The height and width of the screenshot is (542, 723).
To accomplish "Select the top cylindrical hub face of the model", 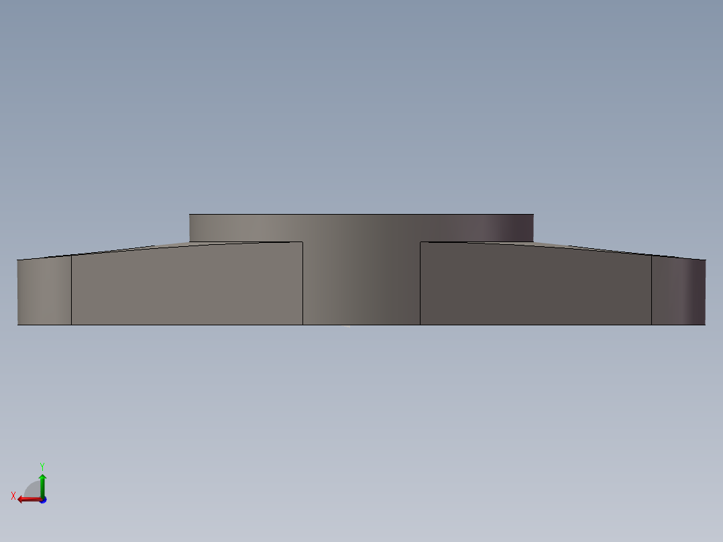I will [x=361, y=227].
